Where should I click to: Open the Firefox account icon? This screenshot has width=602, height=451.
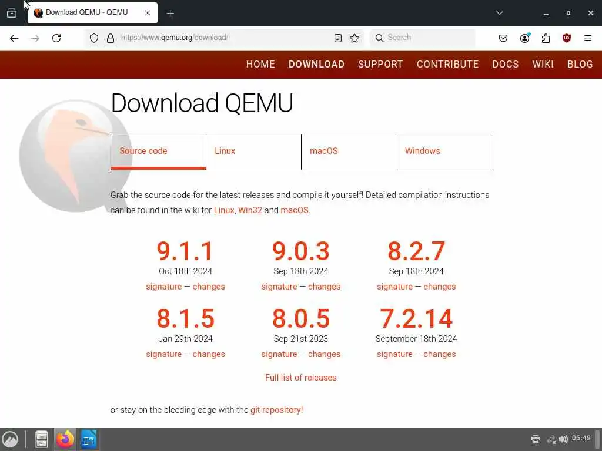(524, 38)
